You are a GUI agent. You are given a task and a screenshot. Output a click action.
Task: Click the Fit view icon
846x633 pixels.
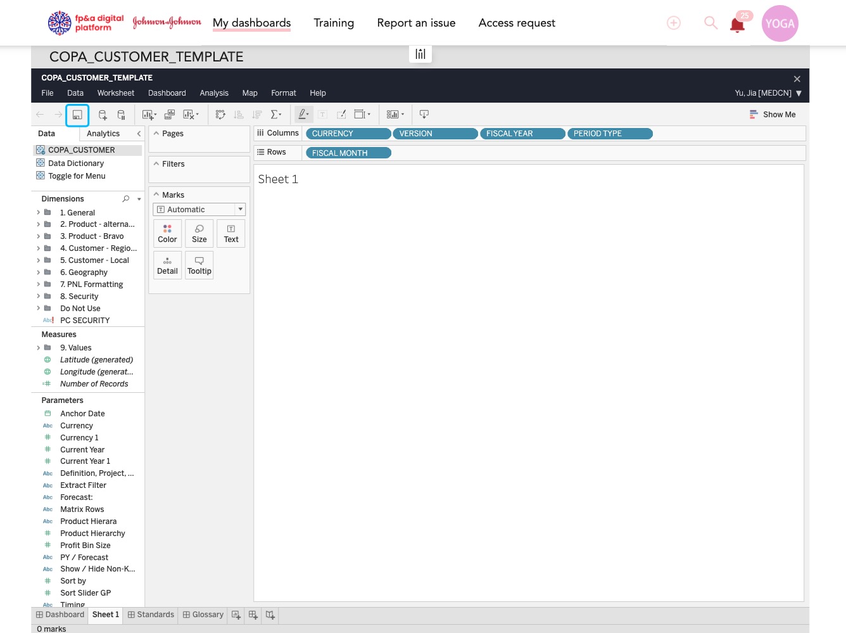pos(362,115)
